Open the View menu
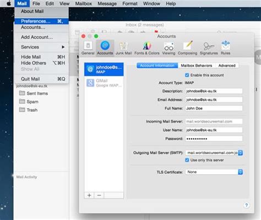Image resolution: width=261 pixels, height=220 pixels. [x=64, y=3]
